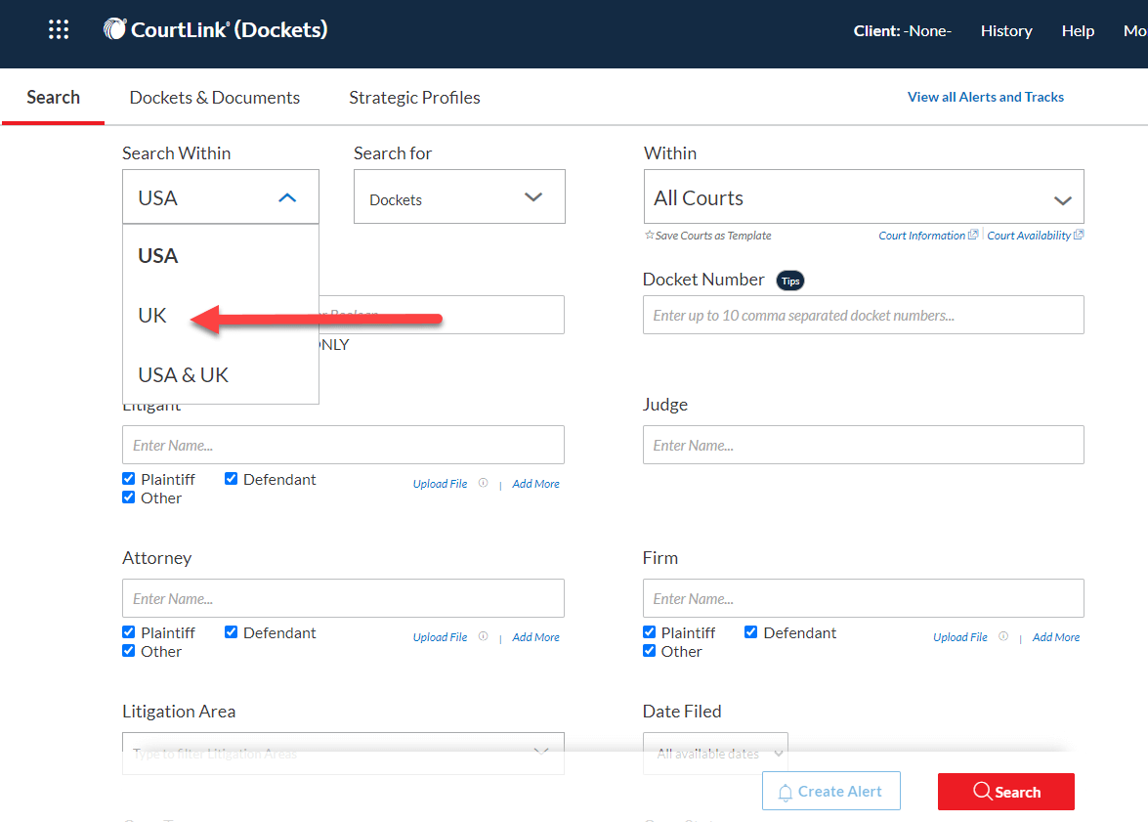Click the Judge Enter Name field
Image resolution: width=1148 pixels, height=822 pixels.
point(863,445)
